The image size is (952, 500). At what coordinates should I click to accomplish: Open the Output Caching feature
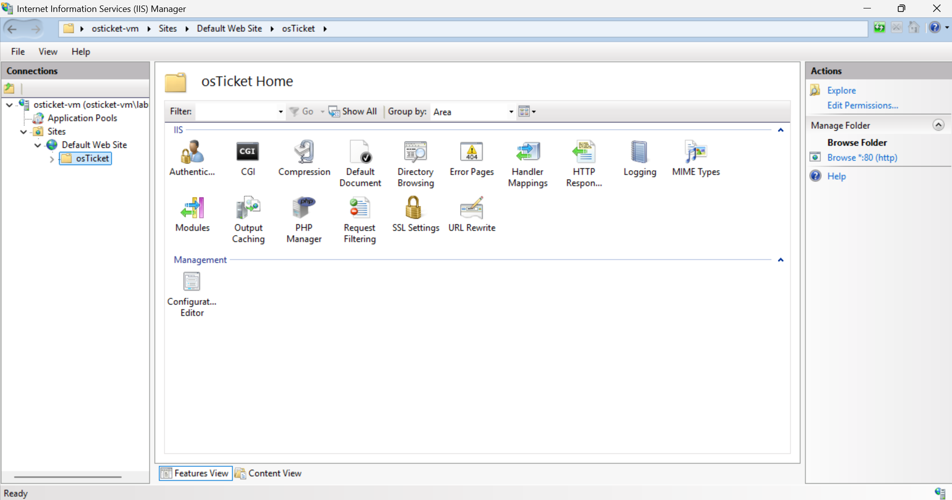[x=248, y=220]
